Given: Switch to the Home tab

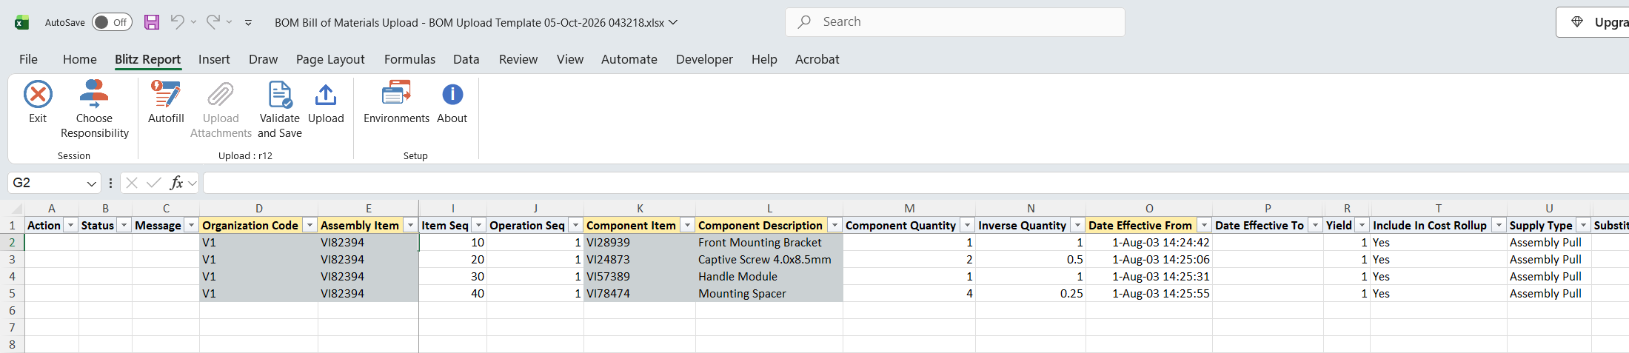Looking at the screenshot, I should pyautogui.click(x=80, y=59).
